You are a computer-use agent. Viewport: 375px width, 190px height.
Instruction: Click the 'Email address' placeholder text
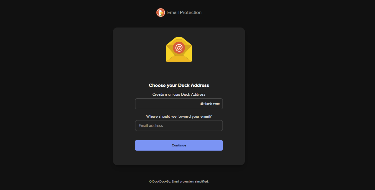click(151, 126)
